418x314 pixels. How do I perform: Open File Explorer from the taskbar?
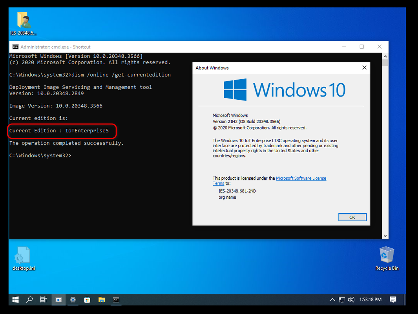pos(102,299)
